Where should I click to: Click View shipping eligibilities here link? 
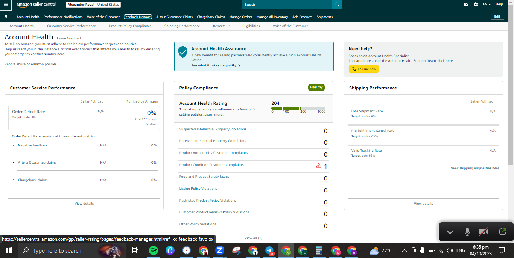pyautogui.click(x=475, y=168)
